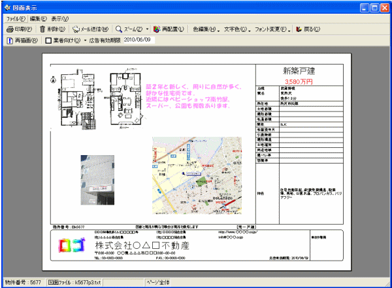
Task: Click the メール送信(M) mail icon
Action: coord(76,29)
